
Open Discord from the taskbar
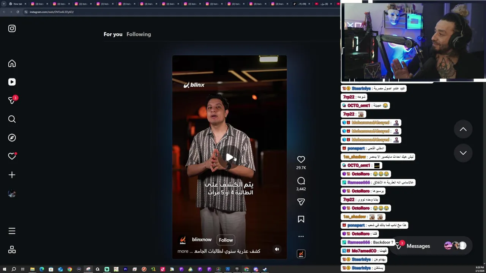(256, 269)
